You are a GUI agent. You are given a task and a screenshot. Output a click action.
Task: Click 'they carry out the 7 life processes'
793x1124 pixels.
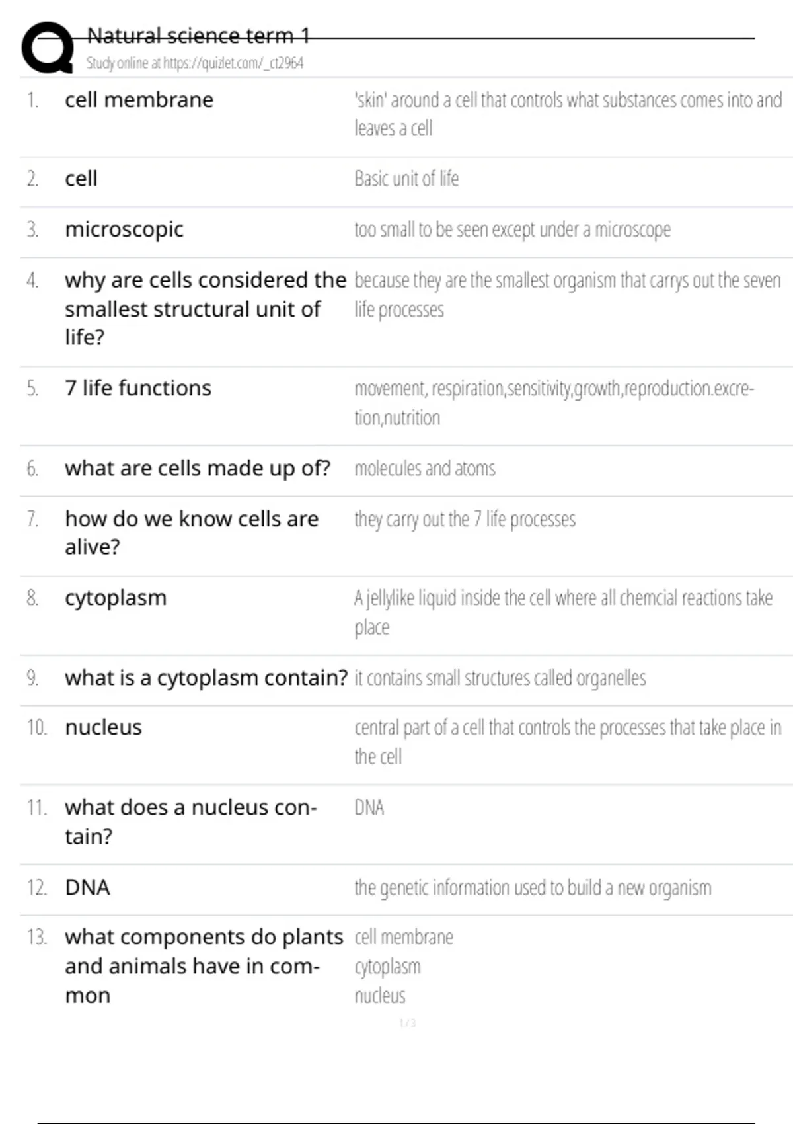(465, 519)
